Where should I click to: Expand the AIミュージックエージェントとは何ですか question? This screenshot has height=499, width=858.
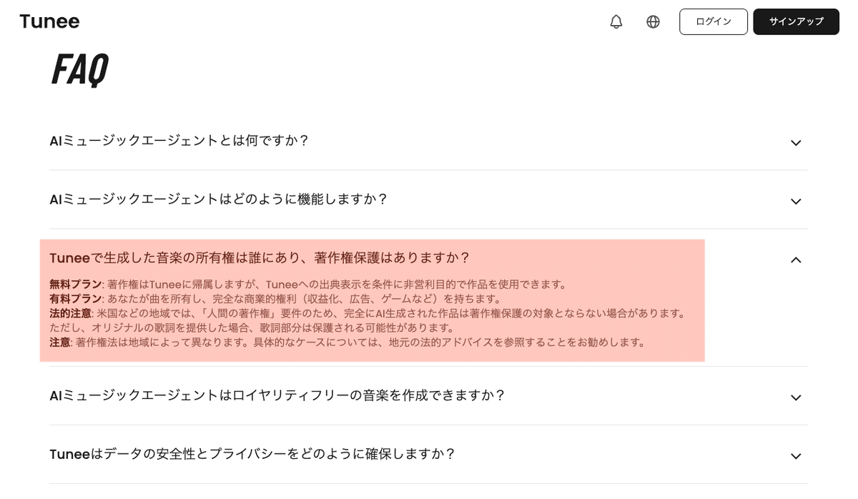tap(177, 142)
